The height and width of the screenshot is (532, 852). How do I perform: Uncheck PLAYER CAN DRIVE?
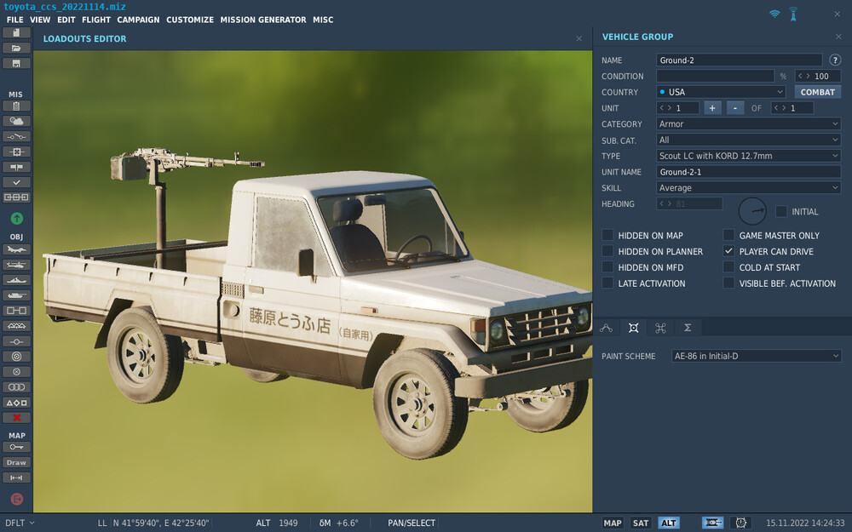click(728, 251)
